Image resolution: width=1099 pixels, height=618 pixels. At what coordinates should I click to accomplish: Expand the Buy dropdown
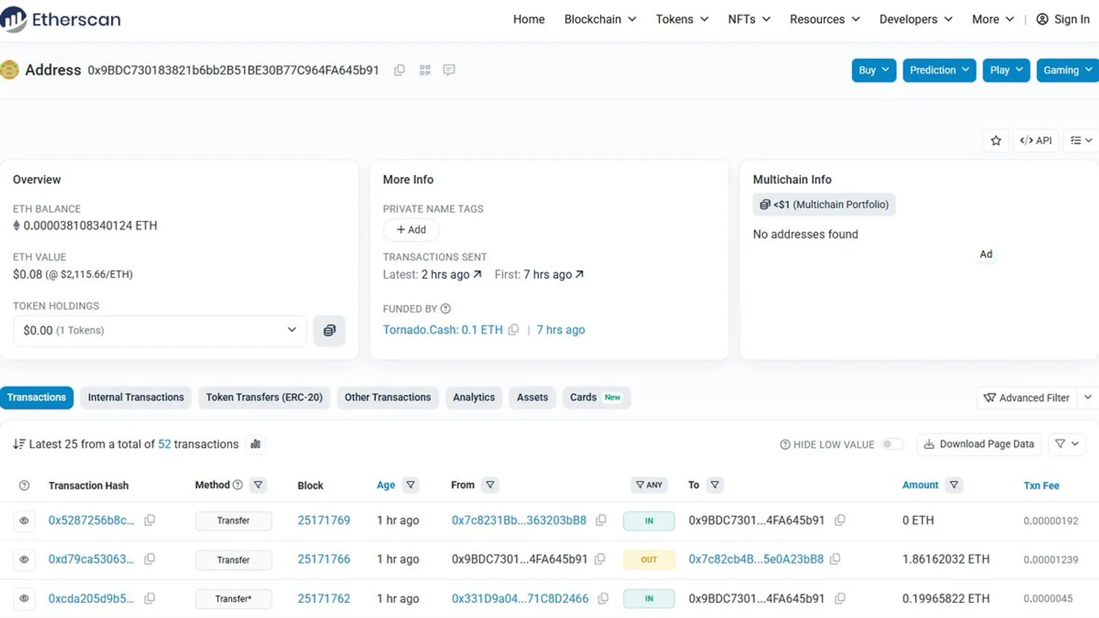click(x=874, y=70)
